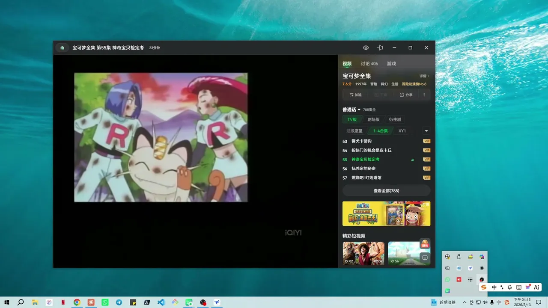Open 详情 details for 宝可梦全集

click(x=424, y=76)
